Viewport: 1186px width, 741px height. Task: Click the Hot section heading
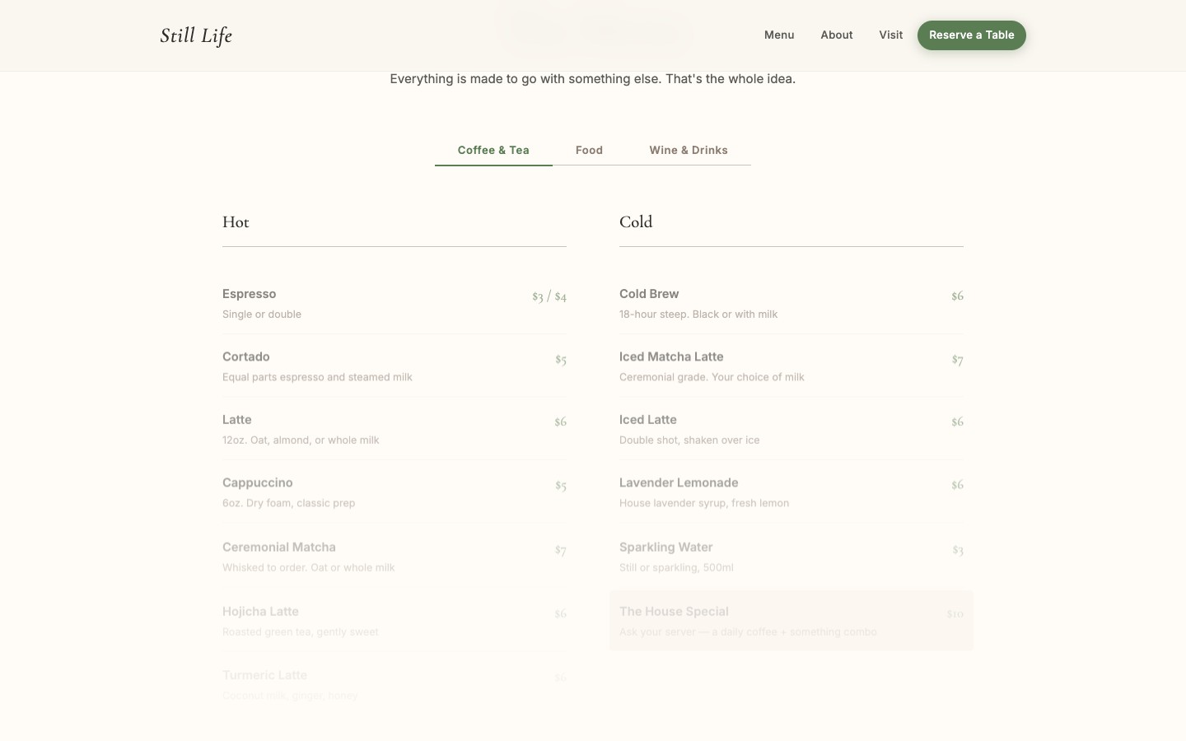tap(236, 221)
